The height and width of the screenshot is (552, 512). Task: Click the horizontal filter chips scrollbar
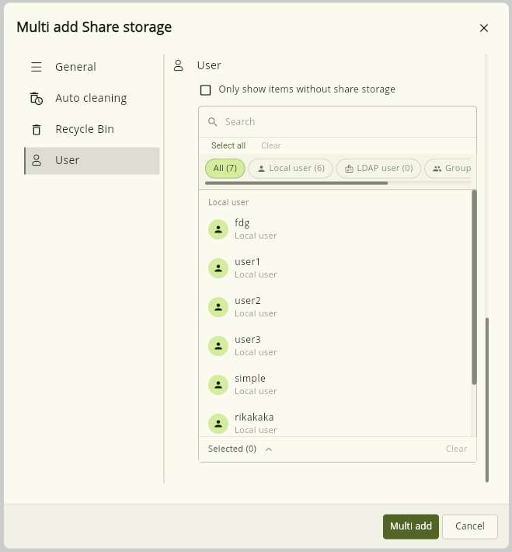(296, 183)
